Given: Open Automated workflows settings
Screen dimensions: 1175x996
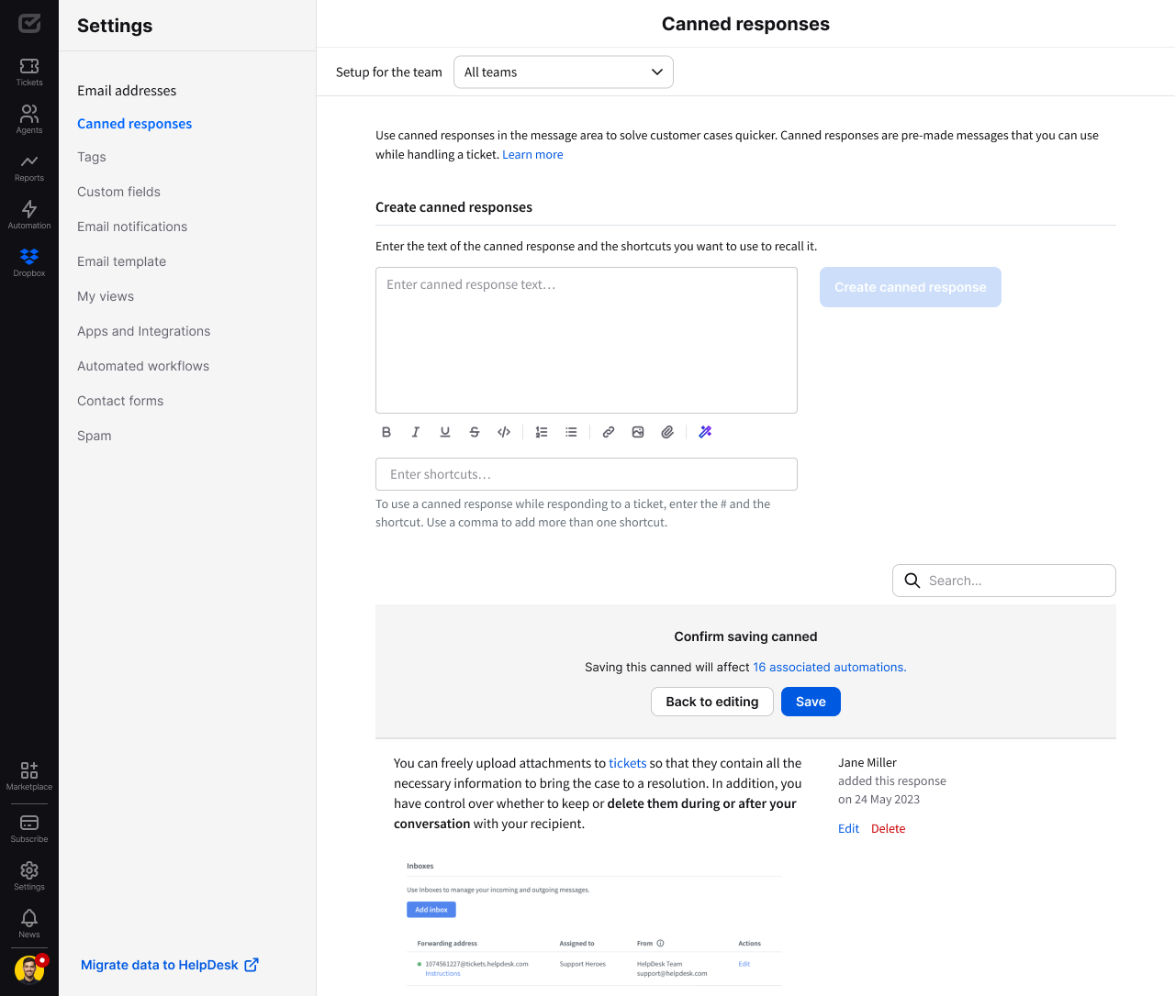Looking at the screenshot, I should click(x=143, y=366).
